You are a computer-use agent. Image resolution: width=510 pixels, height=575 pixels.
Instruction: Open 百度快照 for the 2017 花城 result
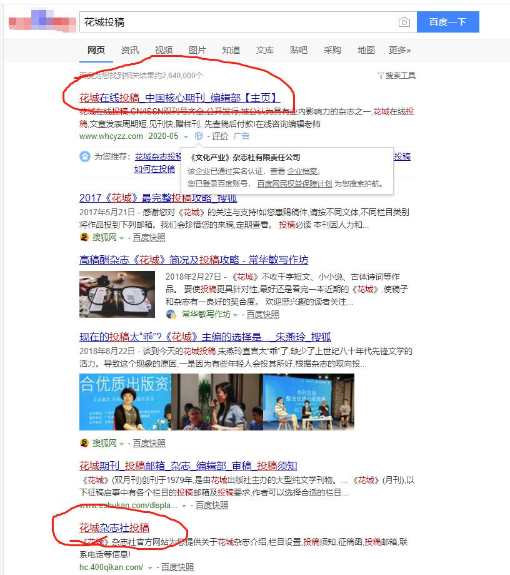point(149,237)
